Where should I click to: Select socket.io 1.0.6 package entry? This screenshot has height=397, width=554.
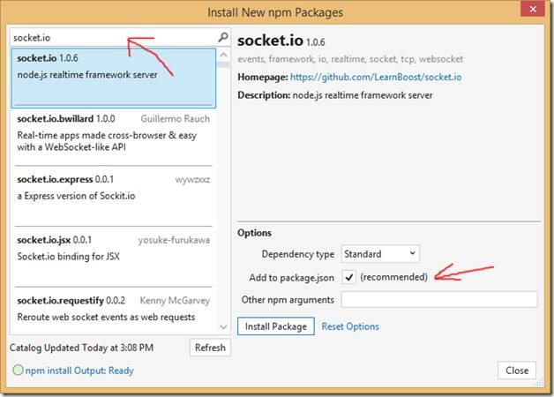pyautogui.click(x=114, y=78)
